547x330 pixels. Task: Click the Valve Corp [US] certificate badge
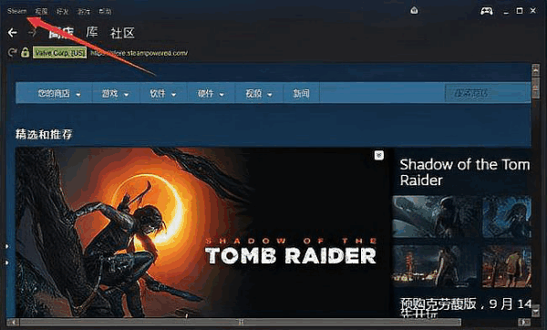click(59, 53)
